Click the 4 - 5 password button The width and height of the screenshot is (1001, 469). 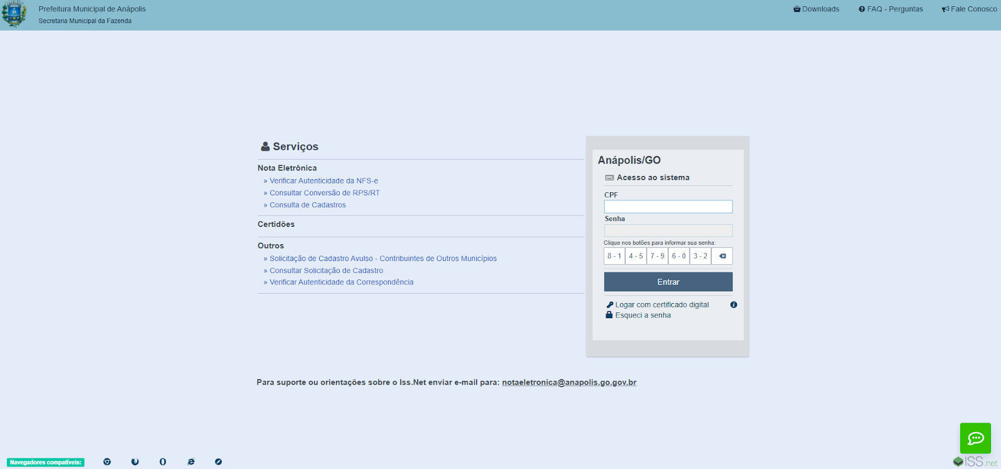pos(636,256)
